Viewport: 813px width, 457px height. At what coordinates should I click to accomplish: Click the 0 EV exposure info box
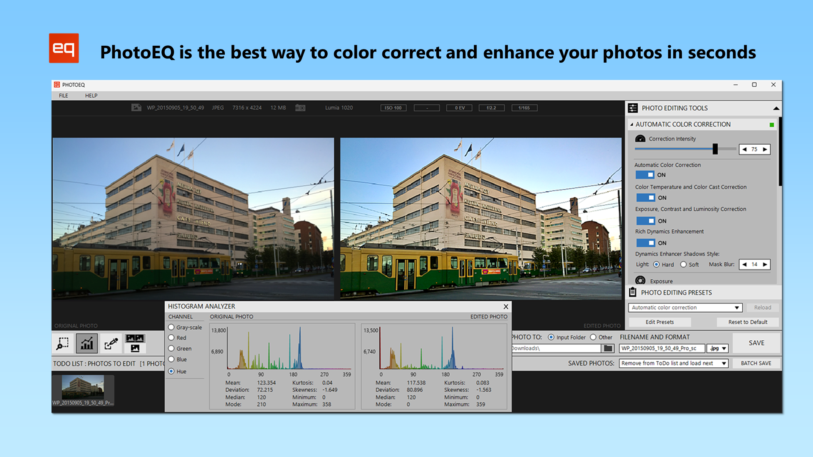[459, 108]
